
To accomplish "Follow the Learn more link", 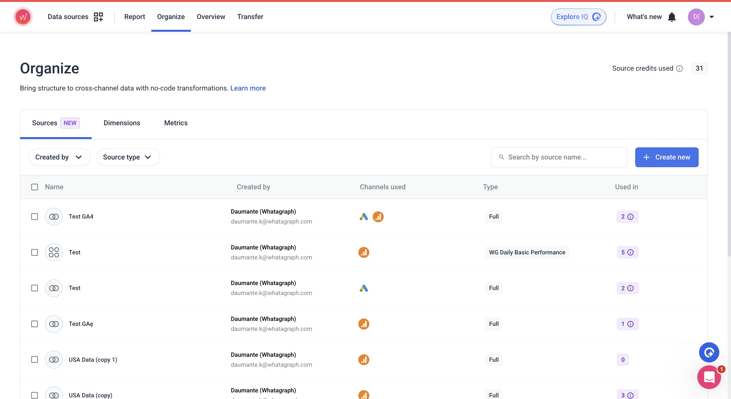I will click(248, 88).
